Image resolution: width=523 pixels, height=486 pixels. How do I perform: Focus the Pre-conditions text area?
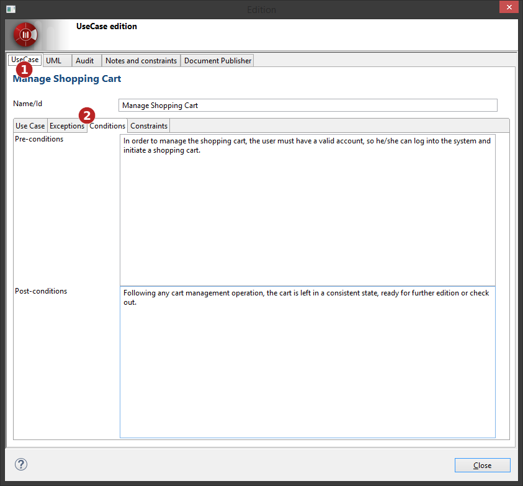(308, 211)
